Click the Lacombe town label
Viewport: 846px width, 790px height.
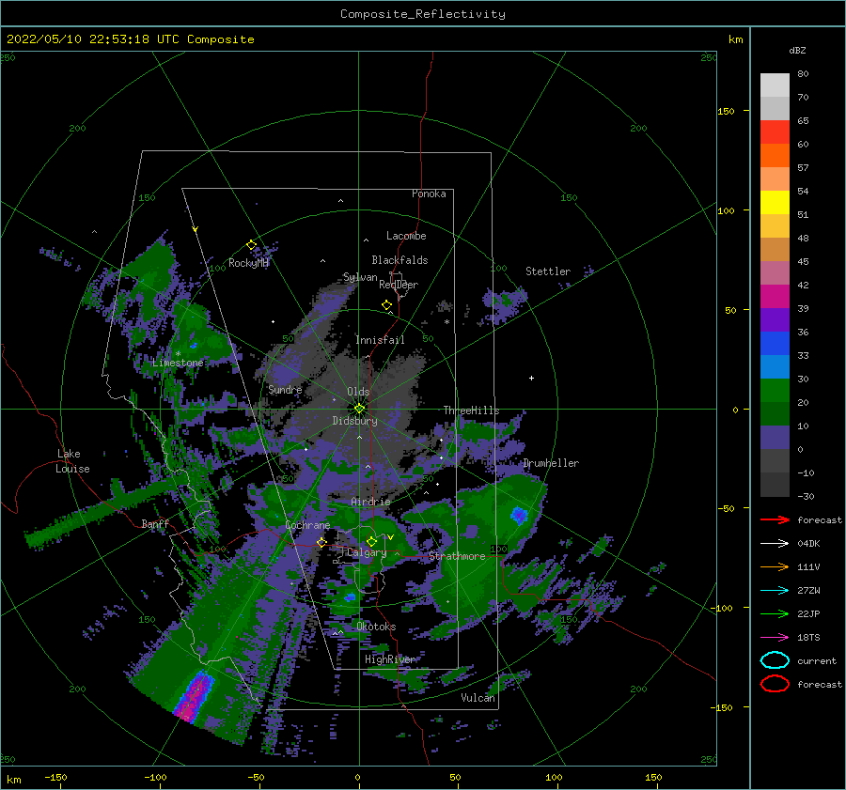point(406,236)
